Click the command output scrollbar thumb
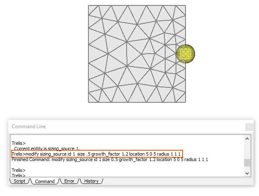 [x=247, y=162]
